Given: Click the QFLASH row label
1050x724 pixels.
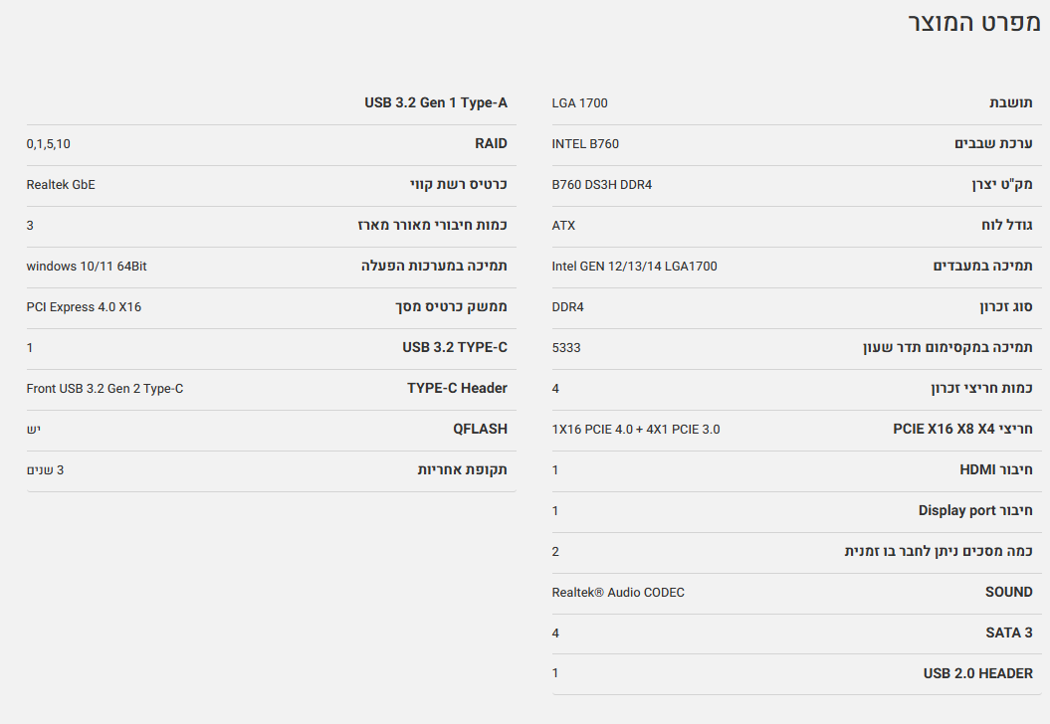Looking at the screenshot, I should coord(480,430).
